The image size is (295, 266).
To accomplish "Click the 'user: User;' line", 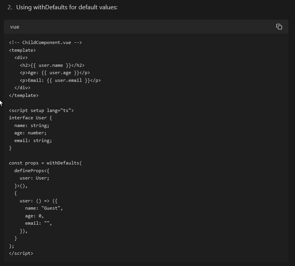I will tap(34, 178).
